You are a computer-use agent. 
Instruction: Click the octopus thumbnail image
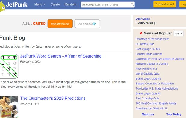9,107
